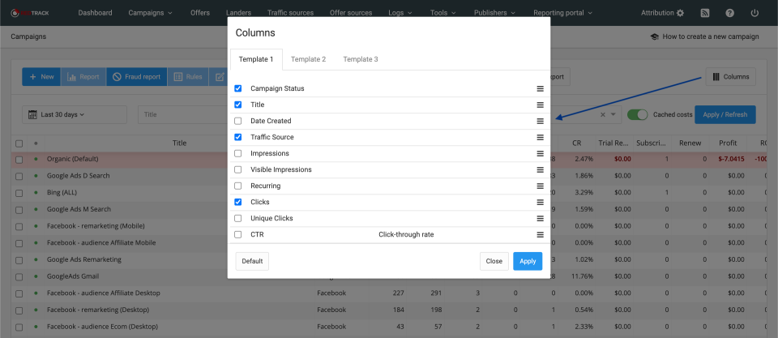Screen dimensions: 778x338
Task: Check the select-all campaigns header checkbox
Action: [x=19, y=143]
